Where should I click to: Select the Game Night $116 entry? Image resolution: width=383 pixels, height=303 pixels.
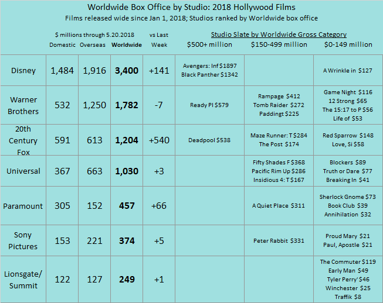[x=348, y=92]
